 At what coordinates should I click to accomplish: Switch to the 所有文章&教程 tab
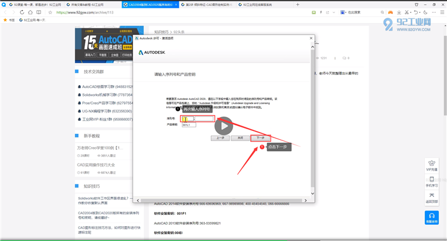coord(85,5)
